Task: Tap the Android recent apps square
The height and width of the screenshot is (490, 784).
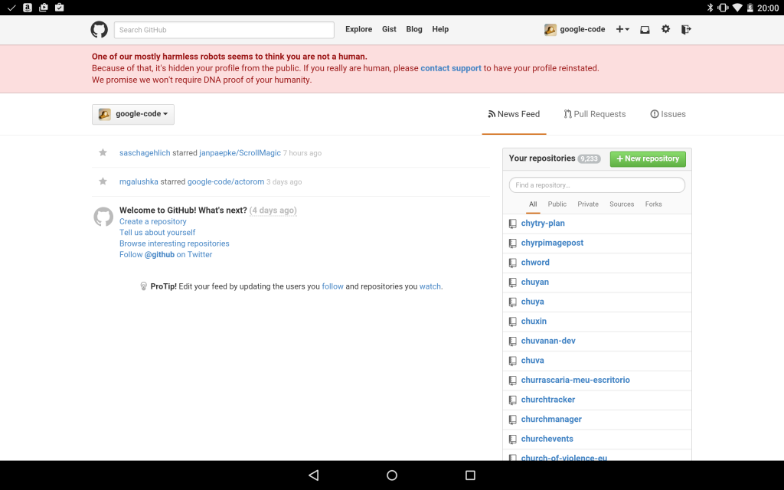Action: click(x=470, y=475)
